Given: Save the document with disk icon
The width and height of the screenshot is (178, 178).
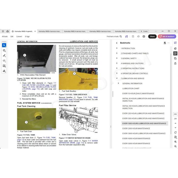Looking at the screenshot, I should tap(133, 36).
